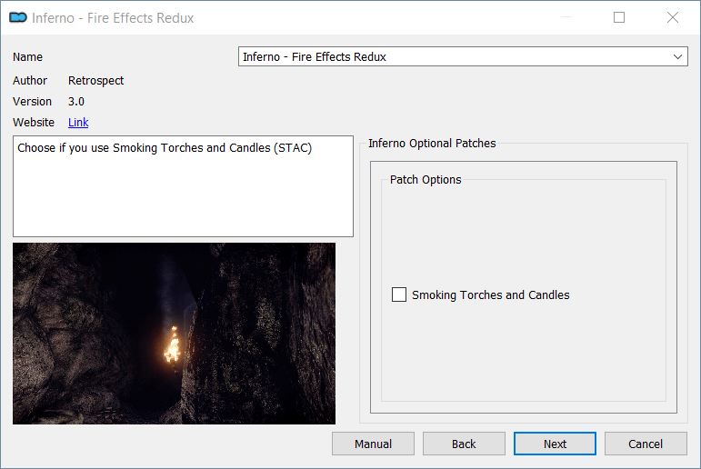701x469 pixels.
Task: Click the torch screenshot preview image
Action: click(174, 334)
